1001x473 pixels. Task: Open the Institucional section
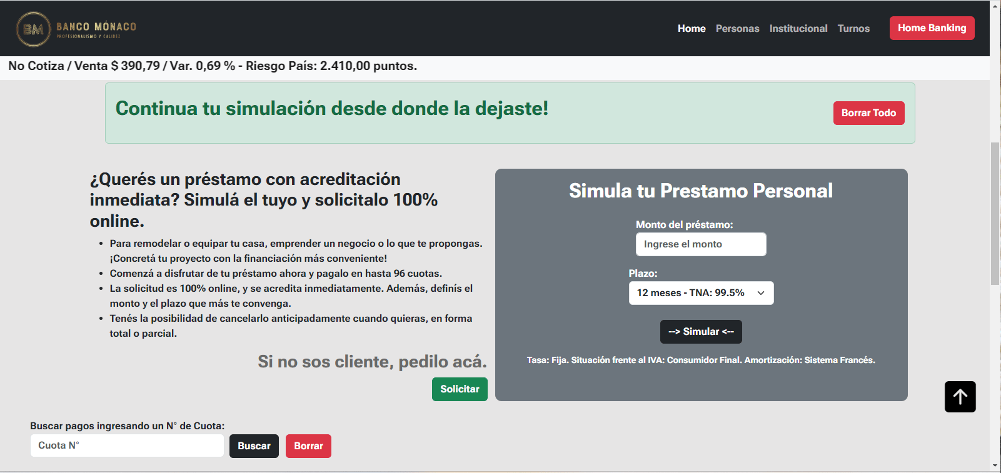point(798,29)
